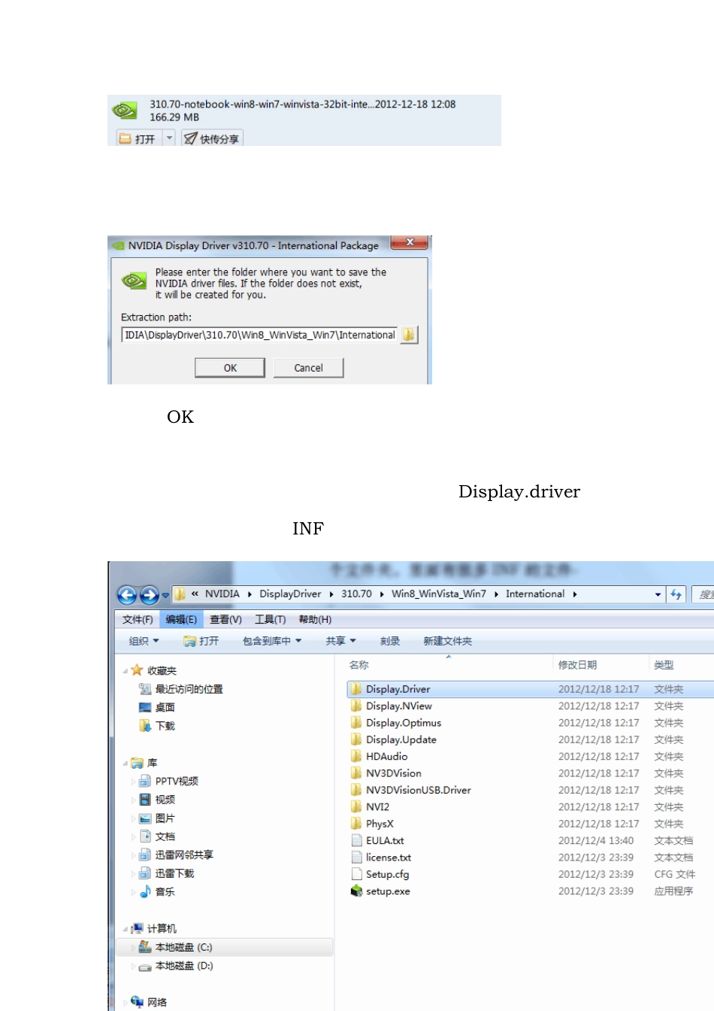Click 刻录 toolbar button
This screenshot has height=1011, width=714.
[389, 641]
